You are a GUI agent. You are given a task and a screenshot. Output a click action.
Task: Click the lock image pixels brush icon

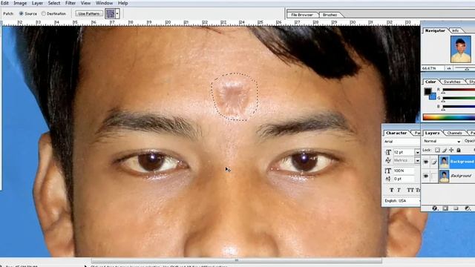445,150
